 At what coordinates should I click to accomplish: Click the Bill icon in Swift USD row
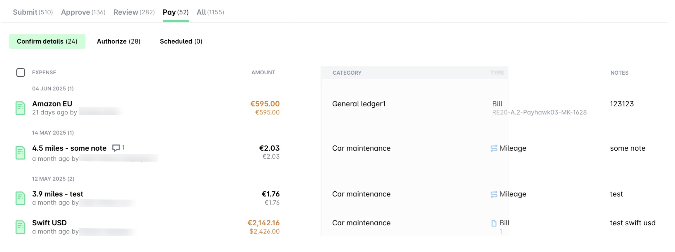click(x=494, y=223)
